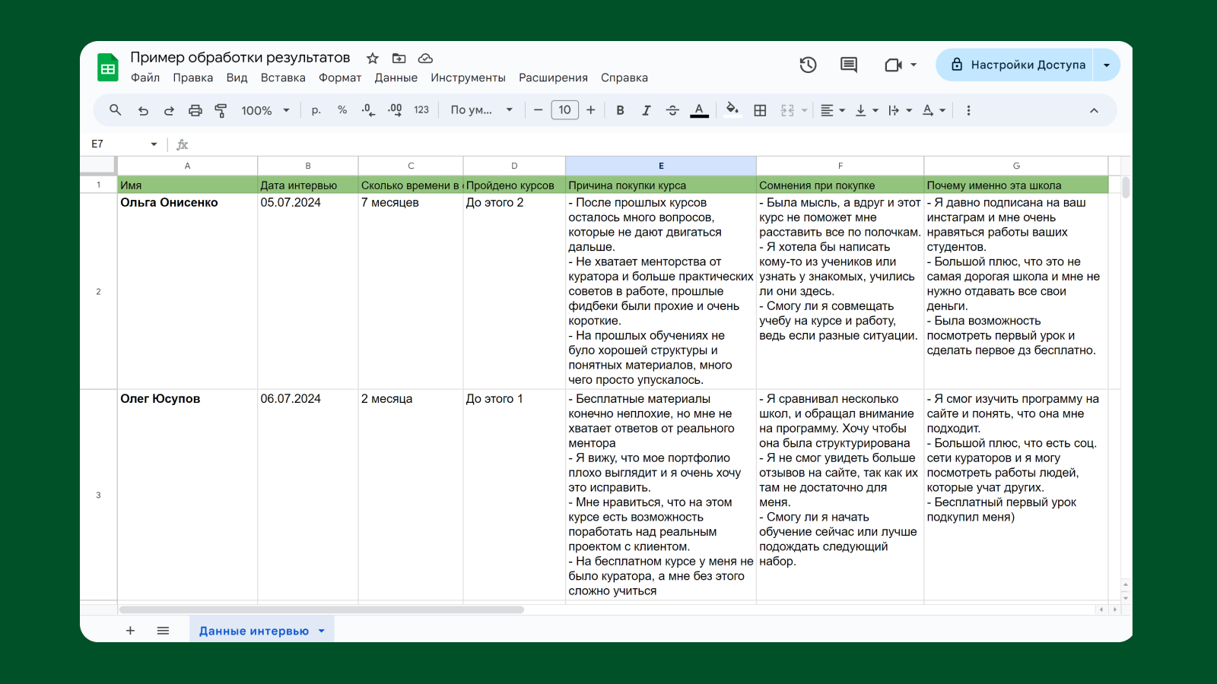Open the Данные menu
The height and width of the screenshot is (684, 1217).
396,78
